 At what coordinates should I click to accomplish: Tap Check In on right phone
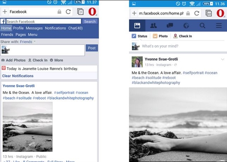182,36
